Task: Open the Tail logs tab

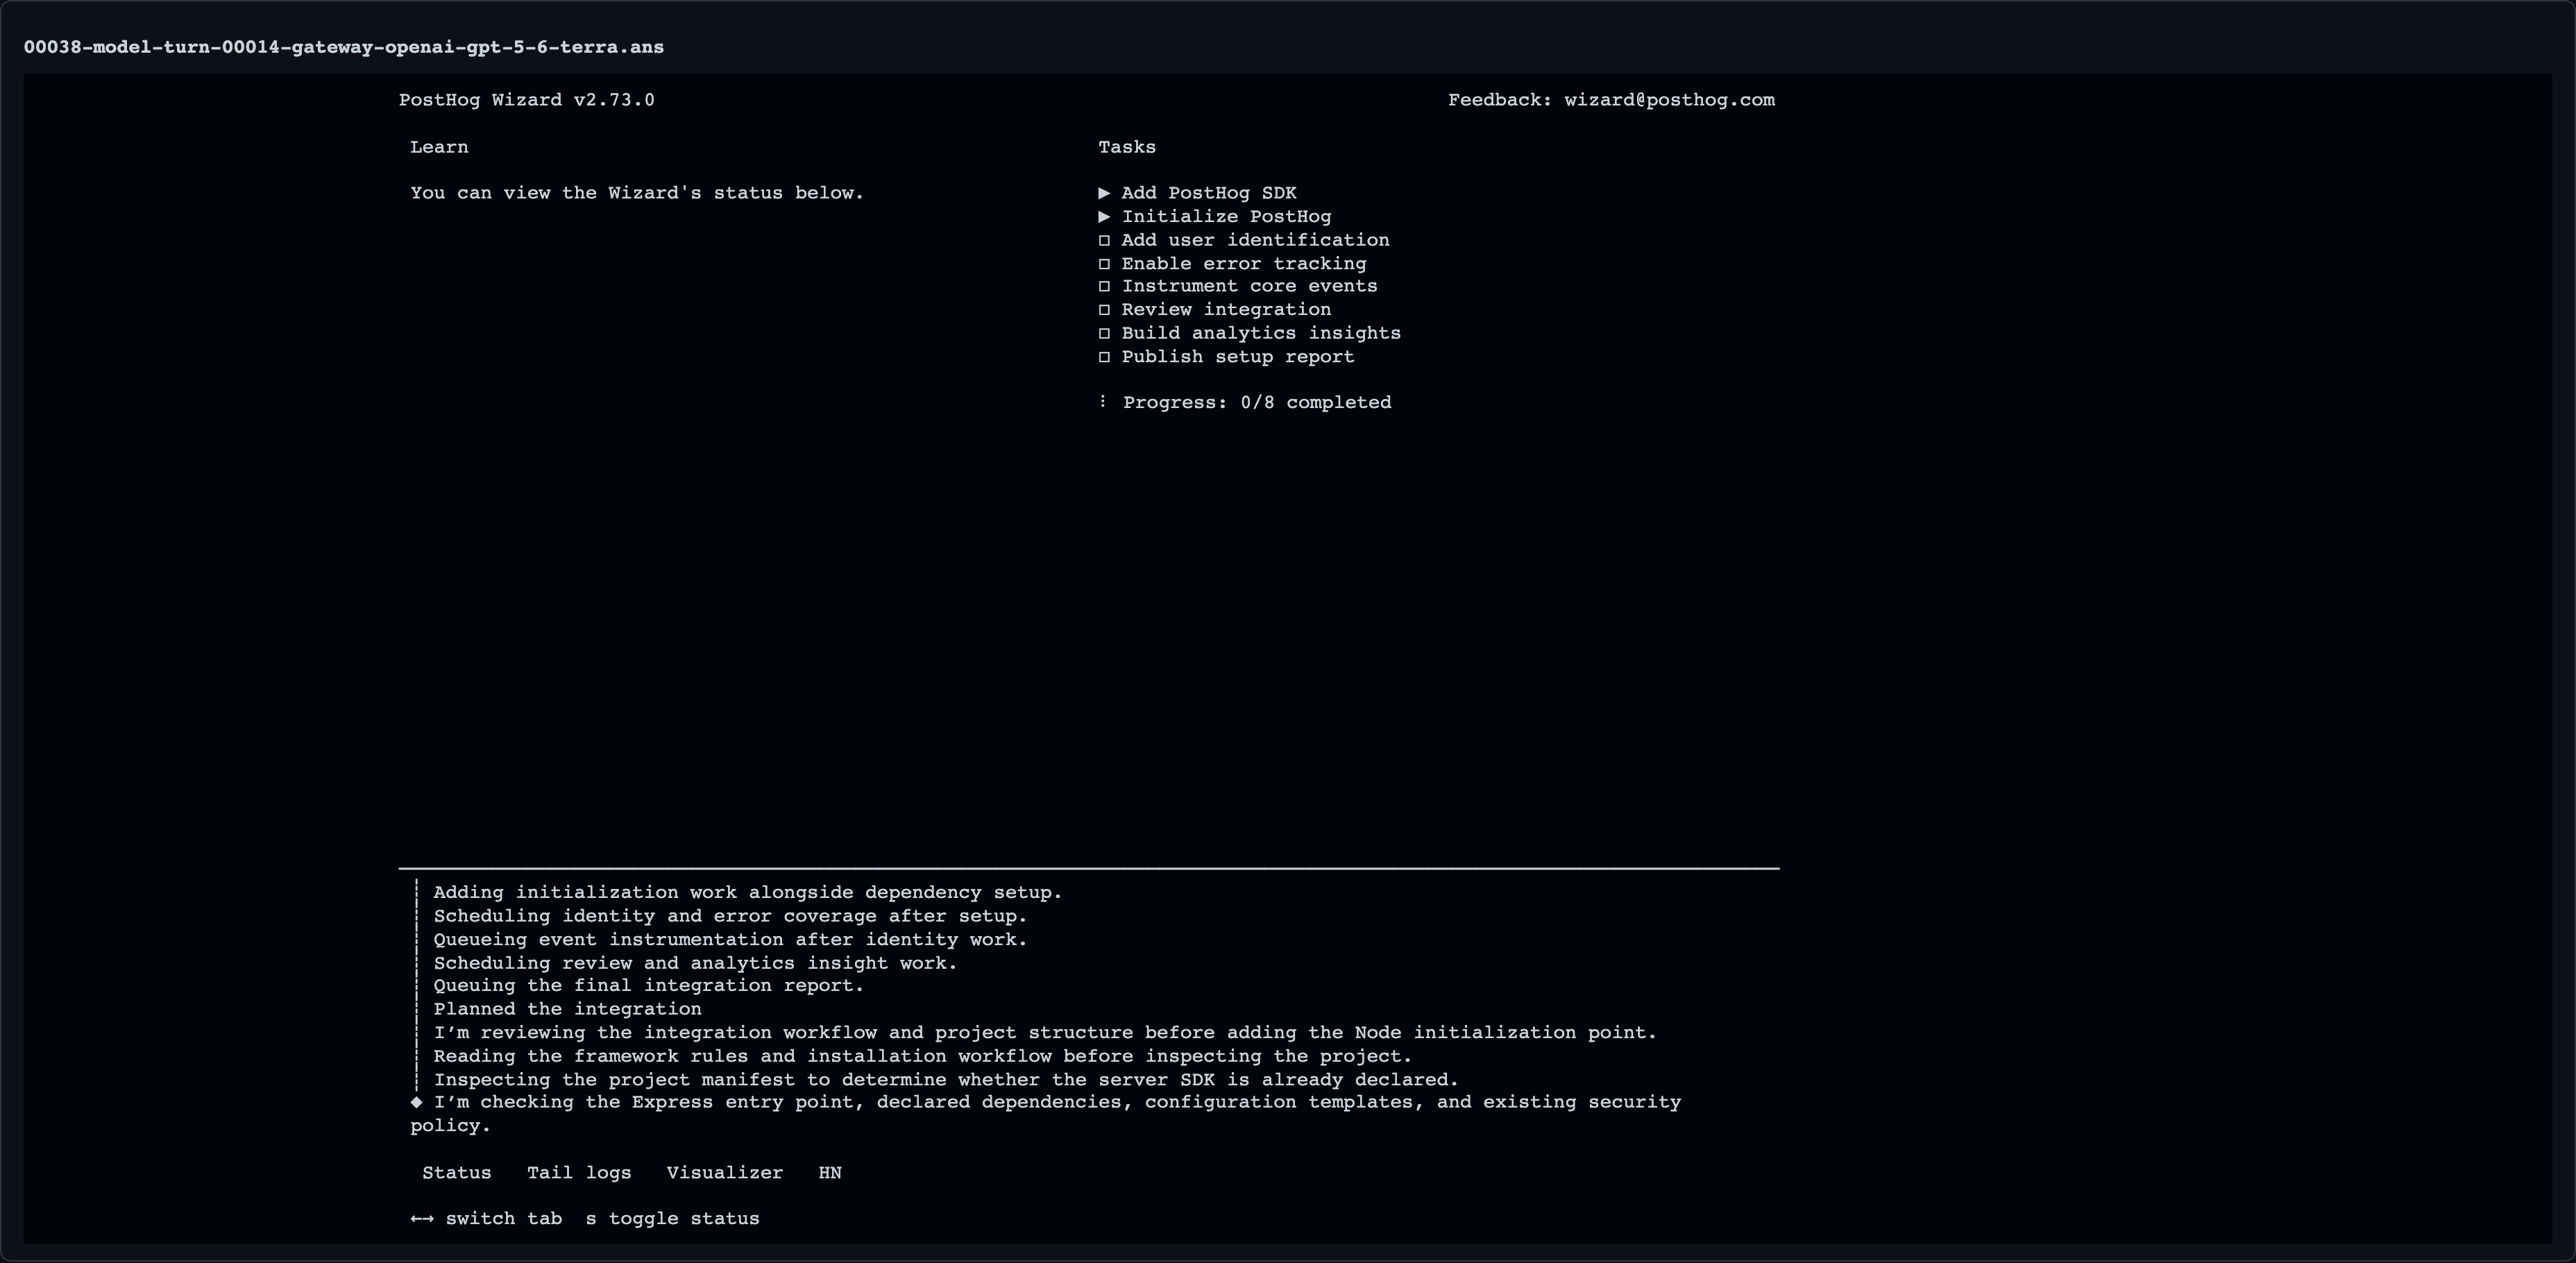Action: pos(579,1172)
